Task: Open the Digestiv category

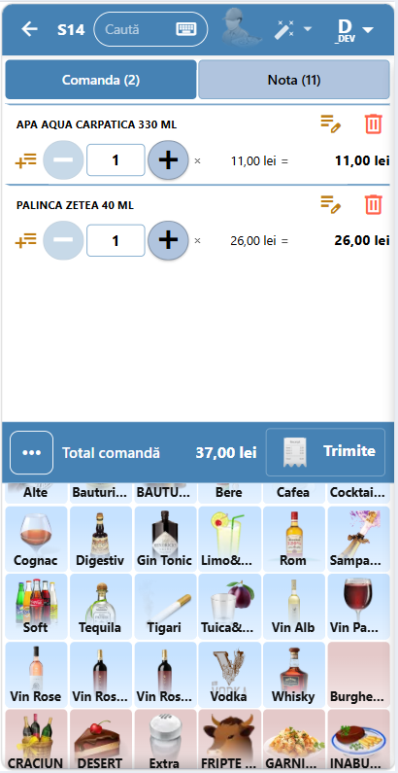Action: 100,539
